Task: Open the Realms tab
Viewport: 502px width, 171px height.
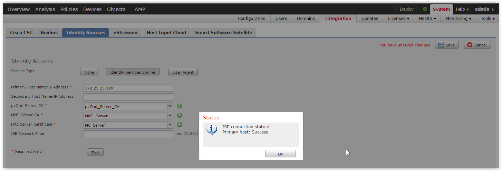Action: (49, 33)
